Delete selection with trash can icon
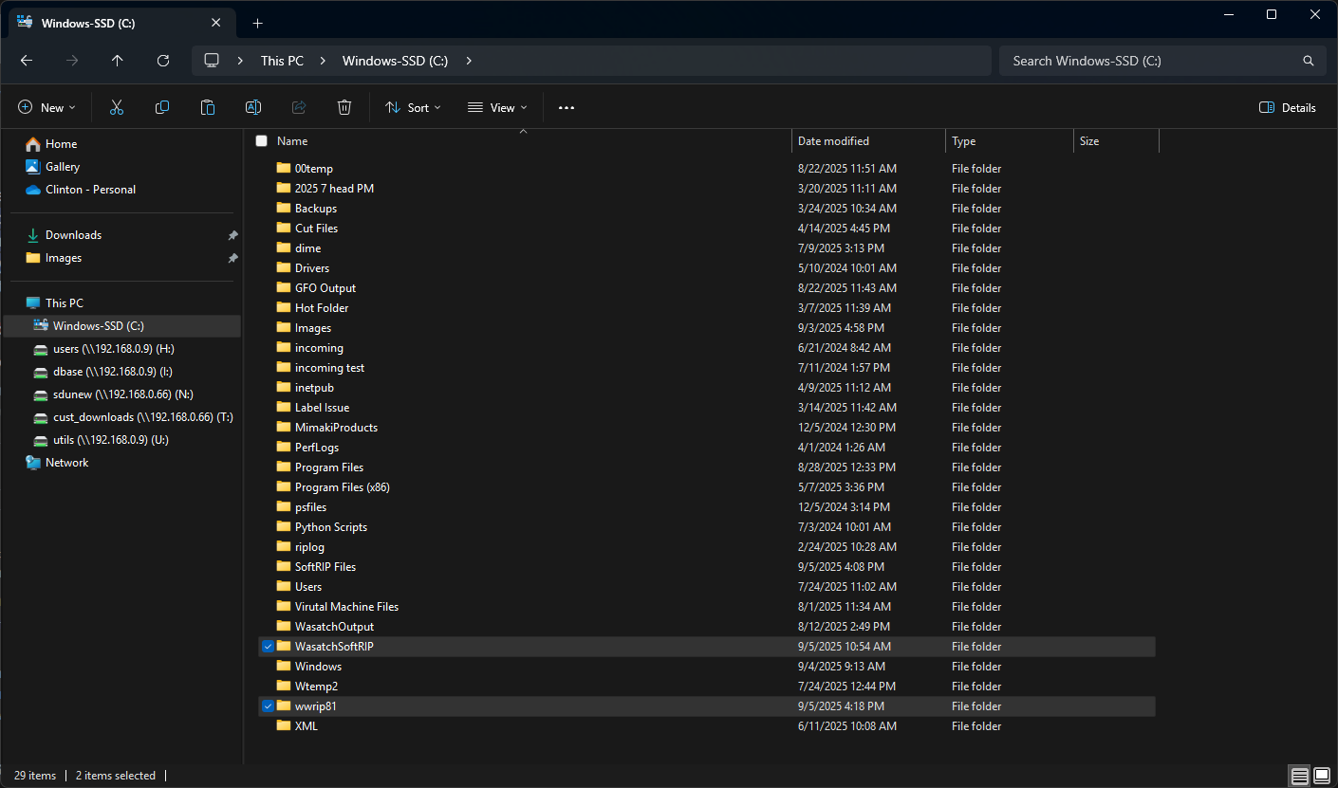This screenshot has height=788, width=1338. 344,108
